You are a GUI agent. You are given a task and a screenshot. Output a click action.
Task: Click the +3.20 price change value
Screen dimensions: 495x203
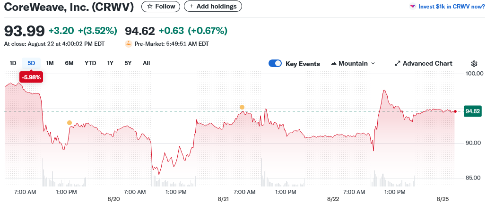point(61,31)
